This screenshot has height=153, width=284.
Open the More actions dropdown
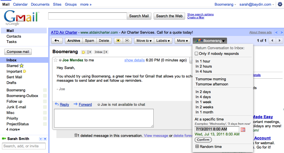point(183,41)
